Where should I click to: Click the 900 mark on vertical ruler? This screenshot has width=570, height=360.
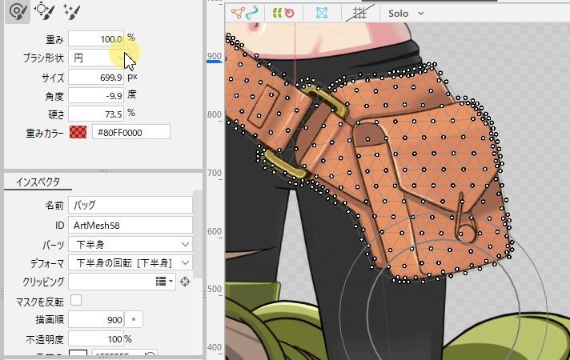pyautogui.click(x=215, y=56)
